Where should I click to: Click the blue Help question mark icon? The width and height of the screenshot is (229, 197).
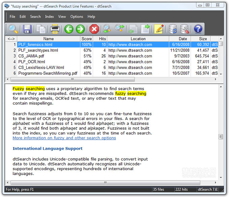198,29
